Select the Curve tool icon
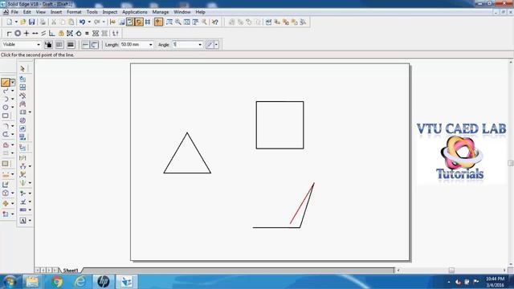The width and height of the screenshot is (514, 289). point(6,91)
